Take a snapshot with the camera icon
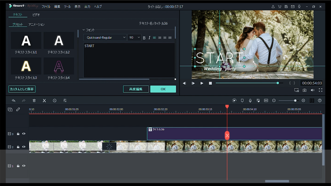Screen dimensions: 331x186 [x=304, y=90]
